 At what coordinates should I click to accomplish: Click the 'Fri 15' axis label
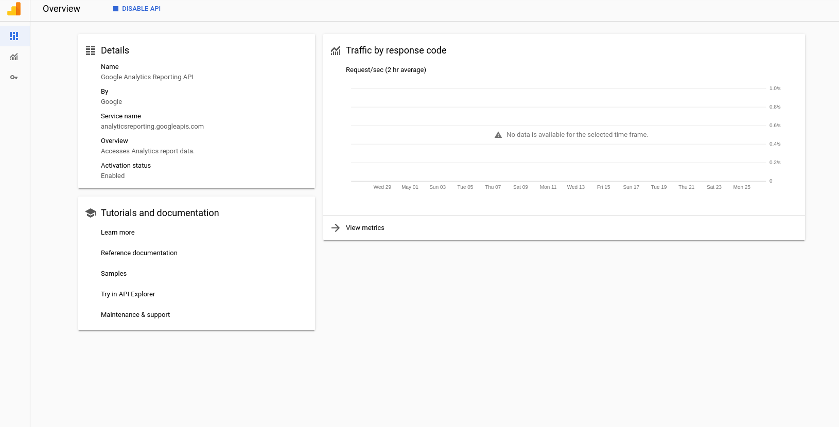point(603,187)
